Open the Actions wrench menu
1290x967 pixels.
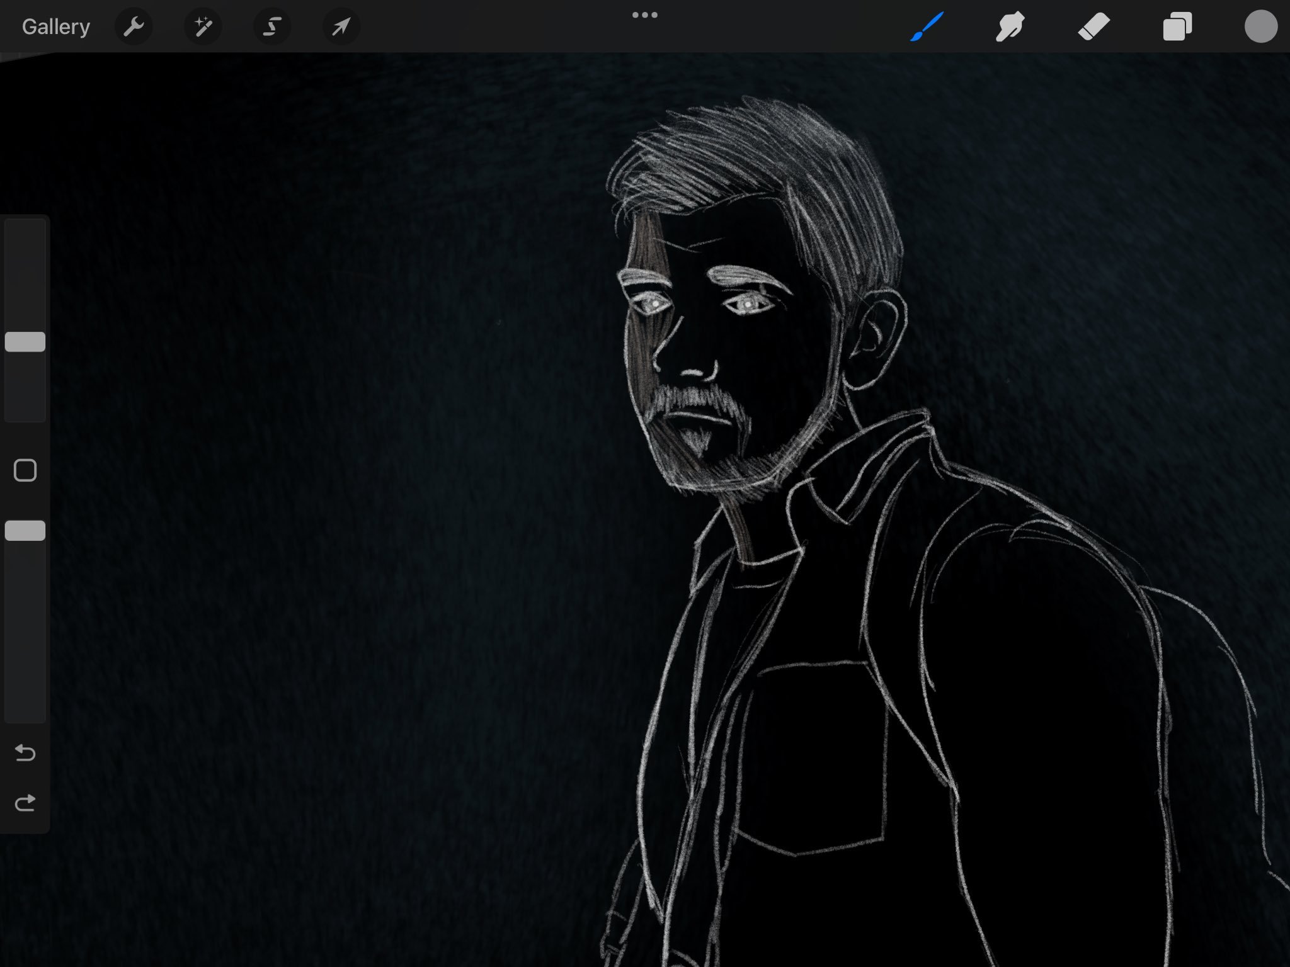[134, 27]
